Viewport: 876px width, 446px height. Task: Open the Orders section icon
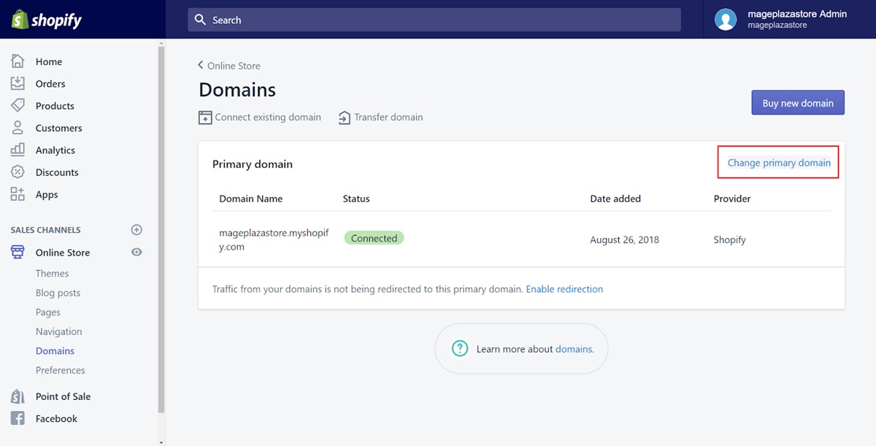[18, 83]
